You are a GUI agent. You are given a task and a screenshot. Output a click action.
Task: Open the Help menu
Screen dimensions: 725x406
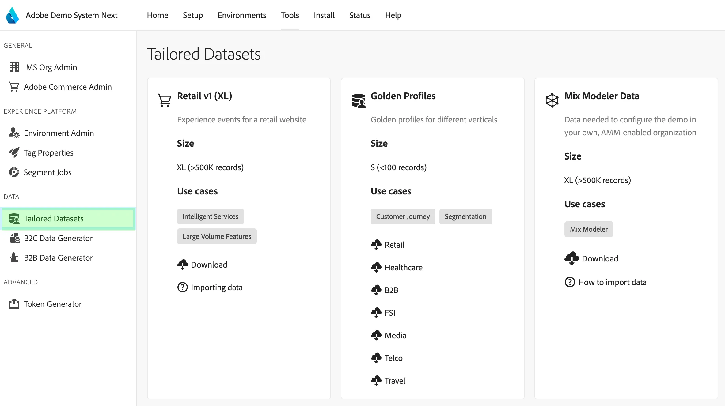click(x=393, y=15)
